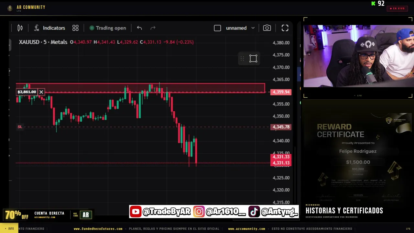Click the 70% OFF promo badge
Image resolution: width=414 pixels, height=233 pixels.
pyautogui.click(x=16, y=215)
